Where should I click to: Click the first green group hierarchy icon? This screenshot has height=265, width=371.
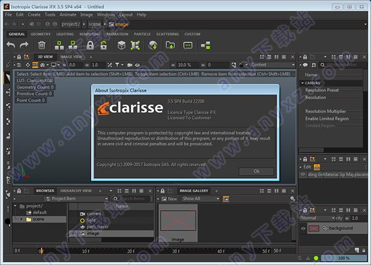[59, 45]
